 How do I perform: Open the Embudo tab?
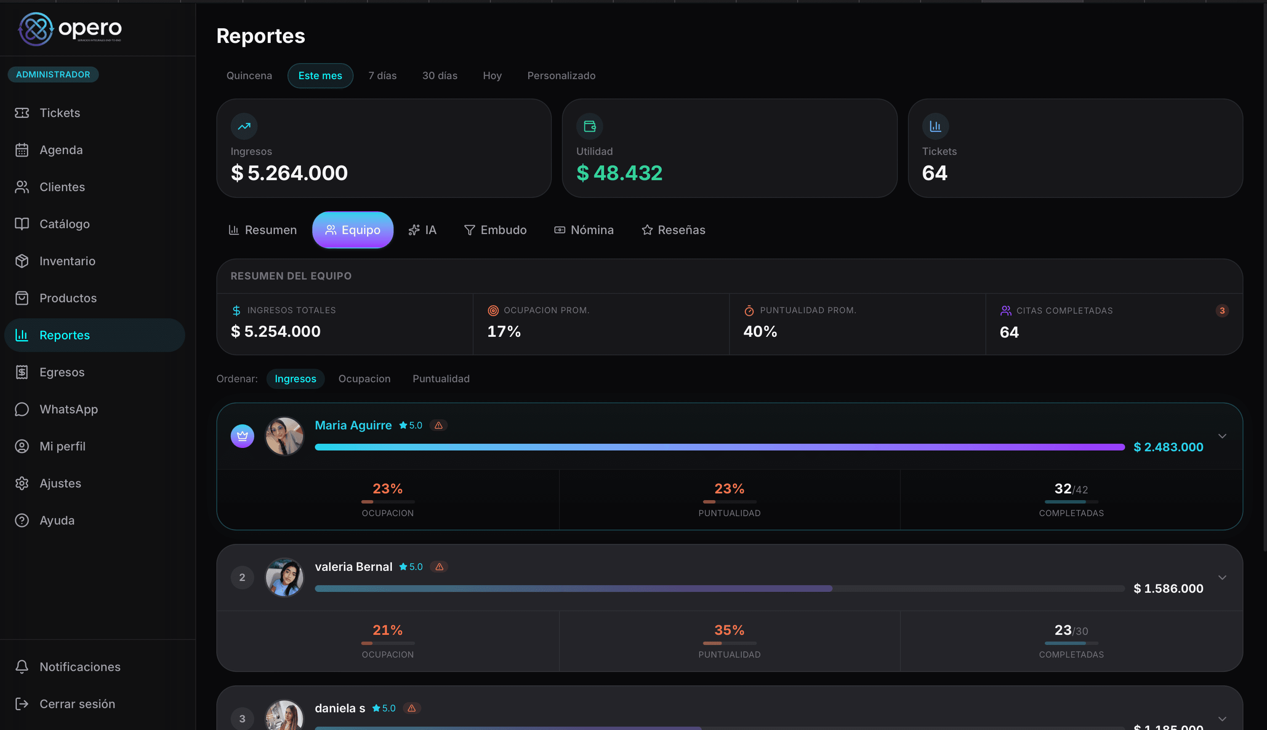[x=495, y=230]
